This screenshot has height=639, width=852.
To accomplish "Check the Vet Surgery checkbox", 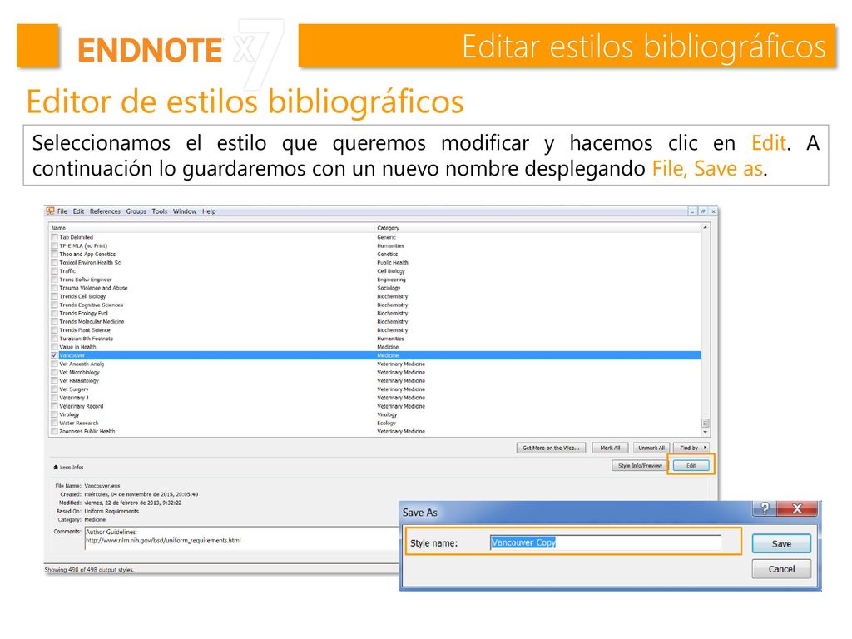I will pos(54,389).
